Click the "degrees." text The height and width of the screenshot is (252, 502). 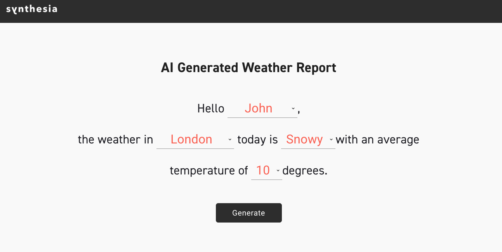tap(305, 171)
